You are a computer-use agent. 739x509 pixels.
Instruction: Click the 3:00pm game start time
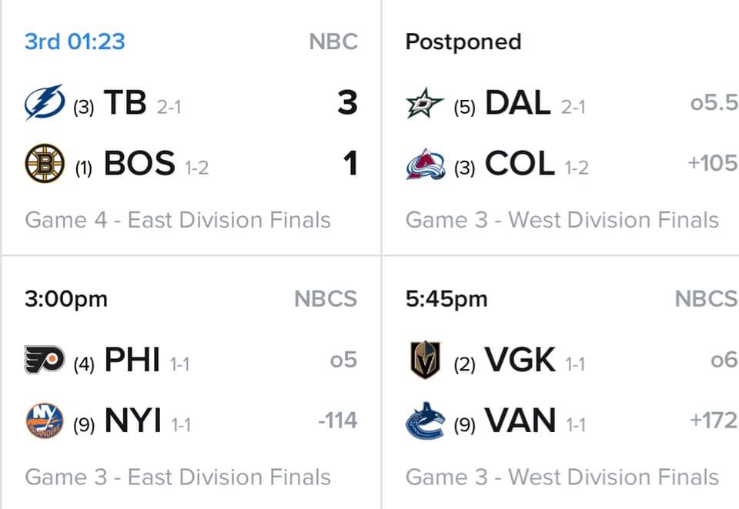pos(66,299)
